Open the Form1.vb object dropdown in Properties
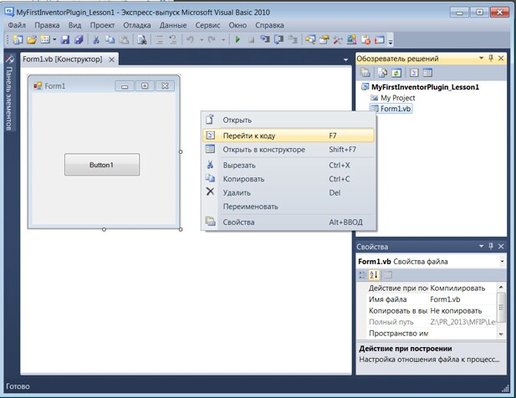The image size is (516, 398). 501,262
